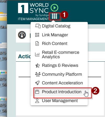Choose Ratings & Reviews menu entry
Screen dimensions: 105x117
(59, 66)
